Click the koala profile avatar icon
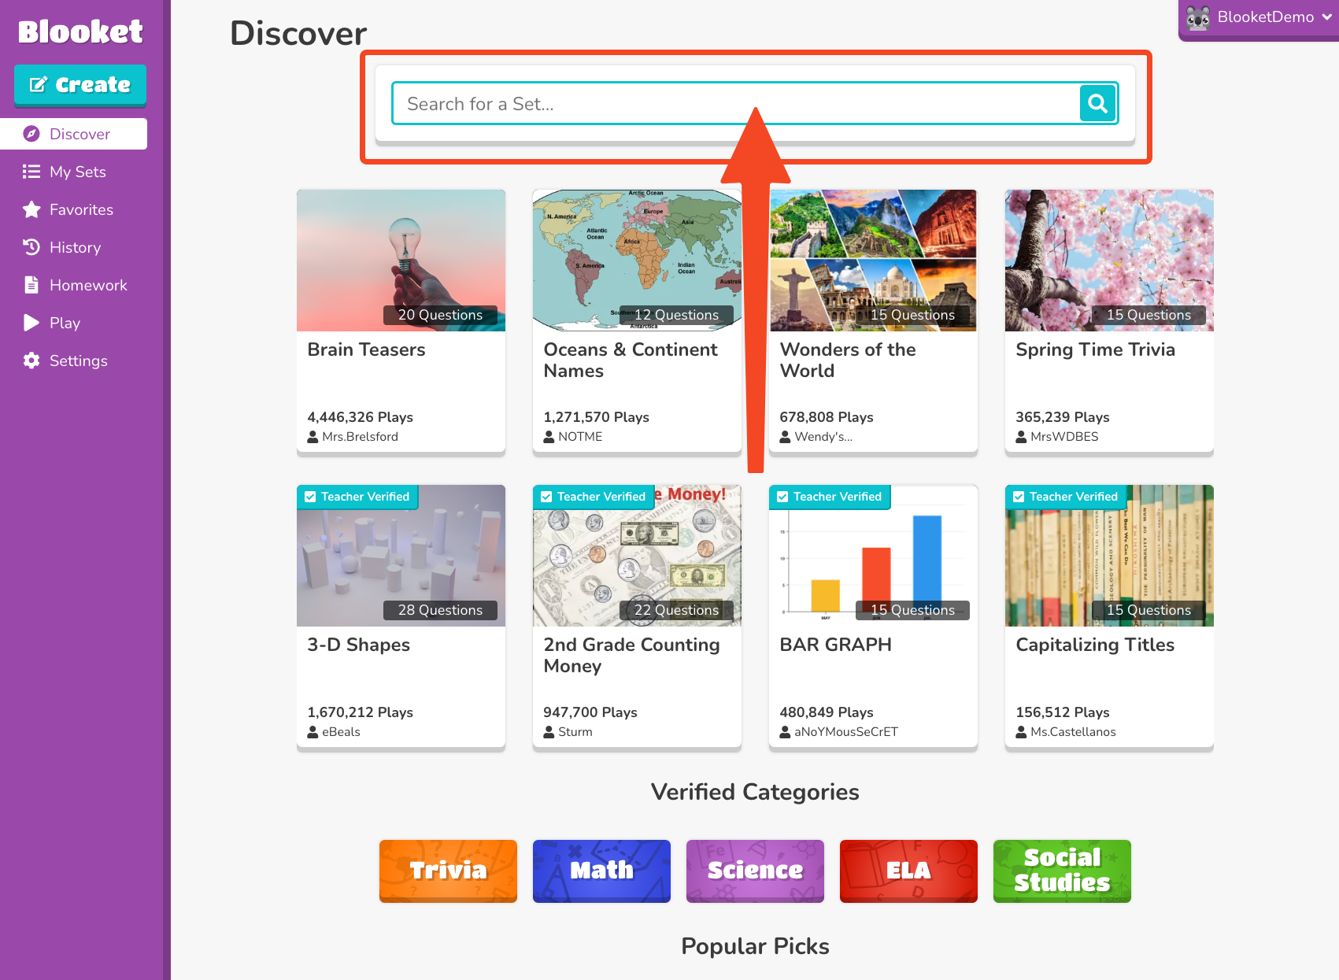 (x=1198, y=17)
